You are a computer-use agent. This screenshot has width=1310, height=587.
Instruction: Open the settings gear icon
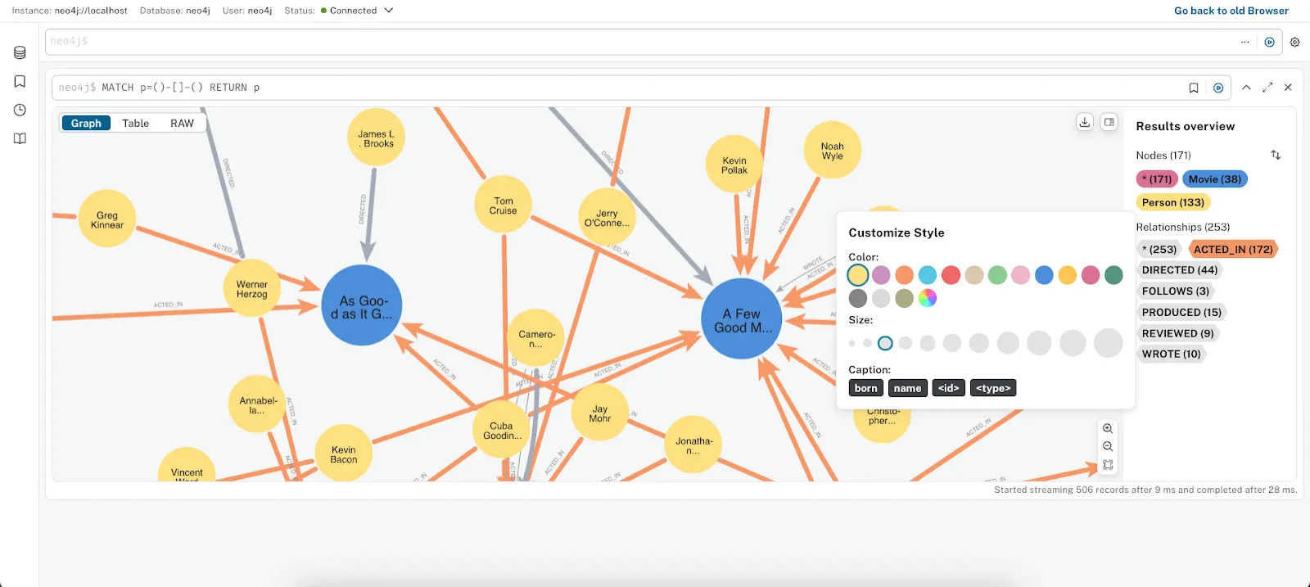[1294, 42]
